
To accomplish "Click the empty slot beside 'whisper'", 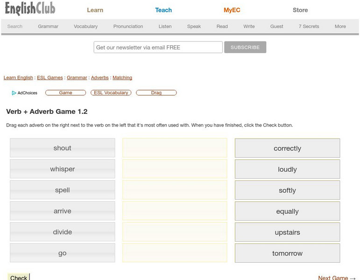I will click(175, 169).
